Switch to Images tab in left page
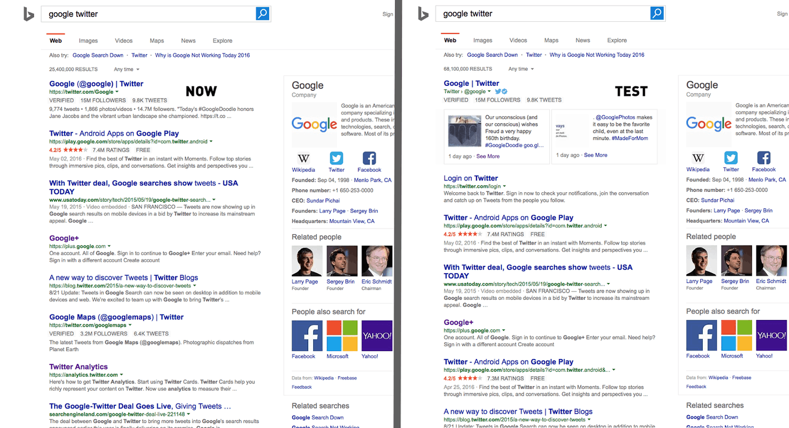 tap(88, 41)
